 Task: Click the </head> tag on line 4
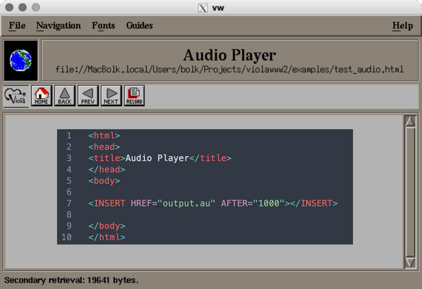tap(107, 169)
